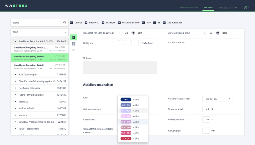Choose the 13,0 - 16,0 MJ/kg option

coord(133,122)
